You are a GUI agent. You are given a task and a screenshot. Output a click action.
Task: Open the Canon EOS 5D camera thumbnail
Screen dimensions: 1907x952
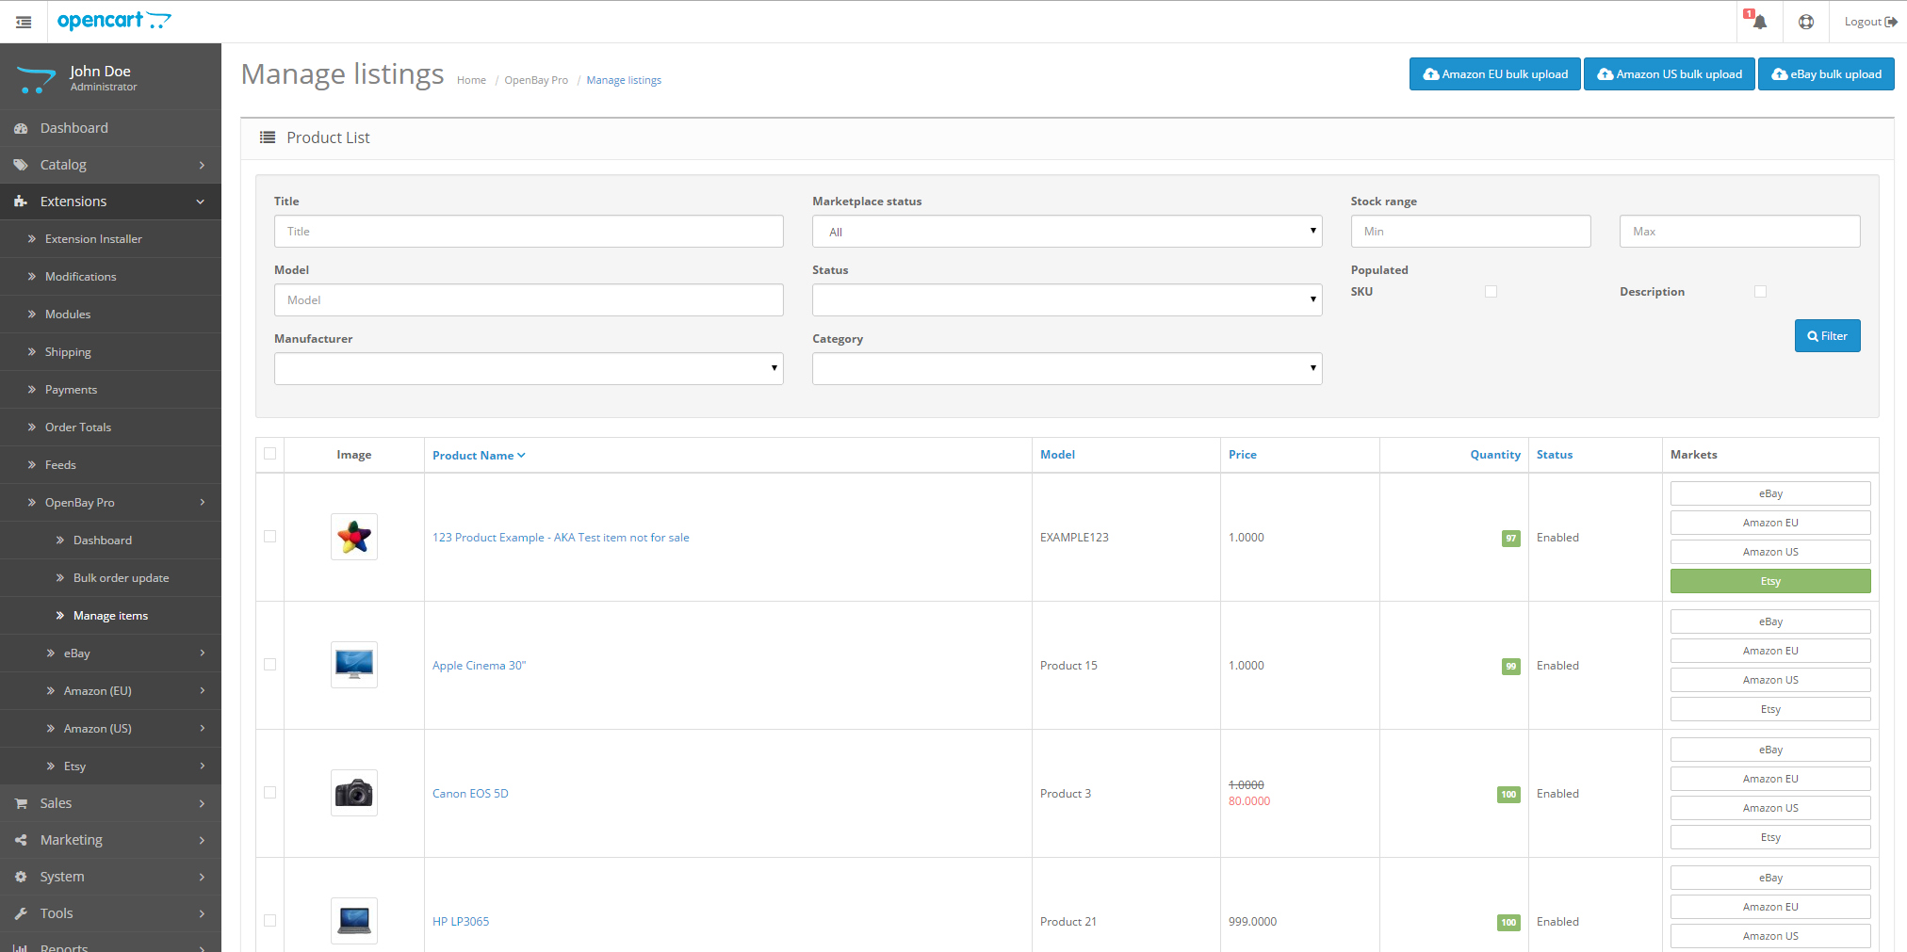[x=354, y=793]
